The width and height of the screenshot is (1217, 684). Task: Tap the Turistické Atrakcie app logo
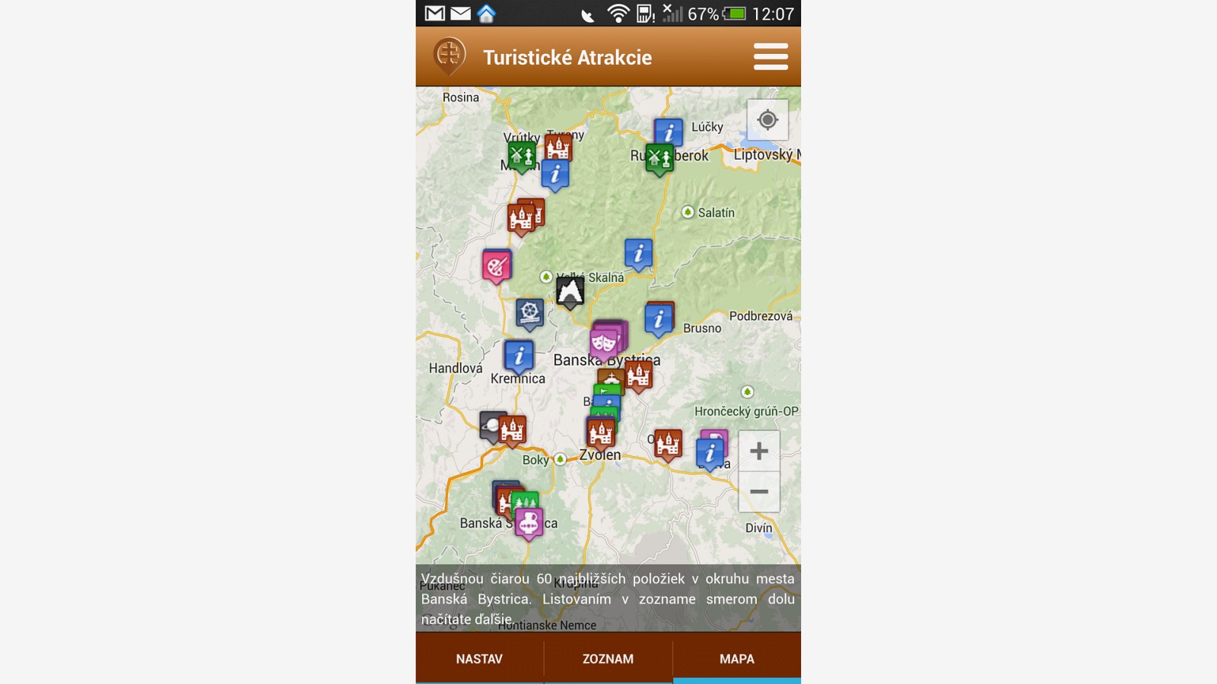[x=449, y=56]
